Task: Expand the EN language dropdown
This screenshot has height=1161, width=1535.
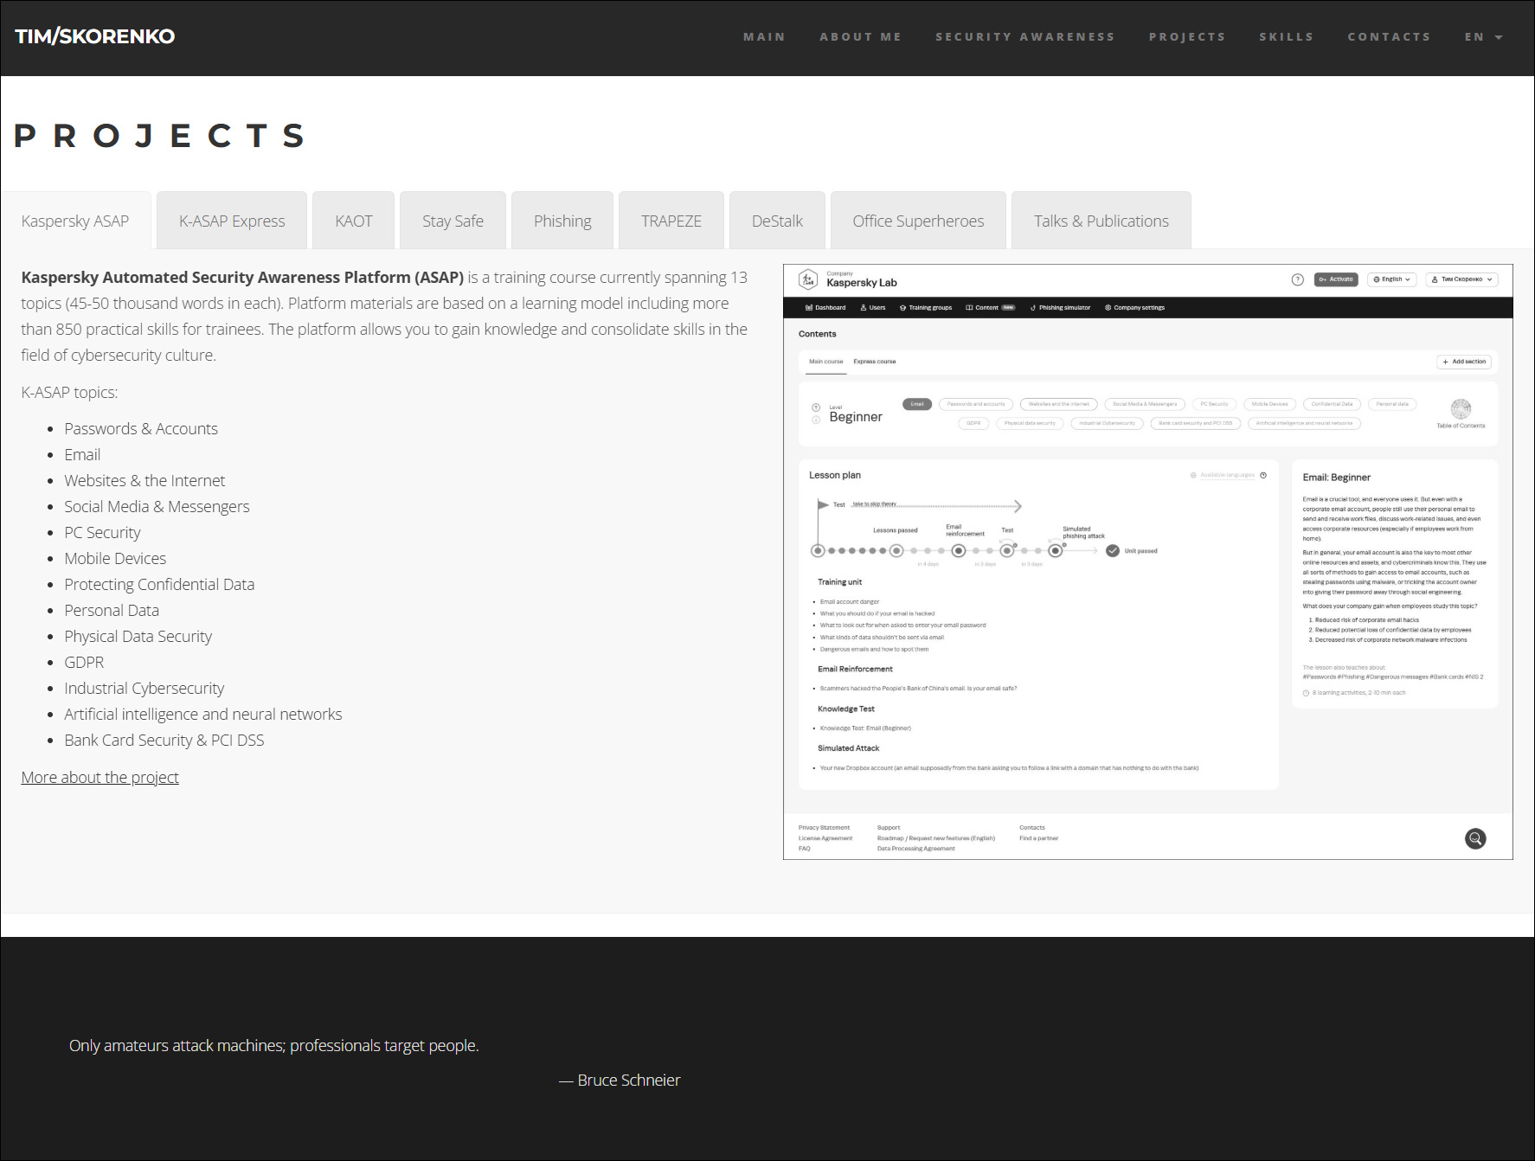Action: pos(1483,36)
